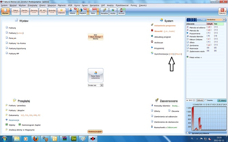Click the Wpłaty green icon

pyautogui.click(x=6, y=125)
